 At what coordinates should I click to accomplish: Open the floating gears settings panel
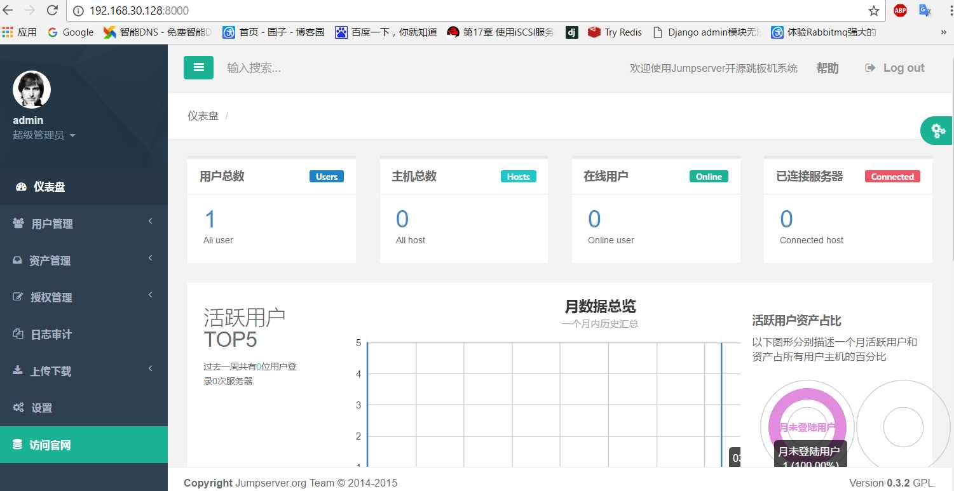tap(937, 131)
